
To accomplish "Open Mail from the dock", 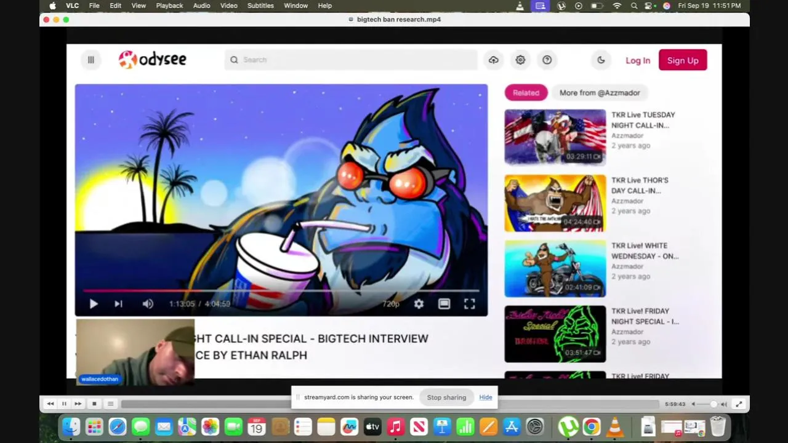I will tap(164, 426).
